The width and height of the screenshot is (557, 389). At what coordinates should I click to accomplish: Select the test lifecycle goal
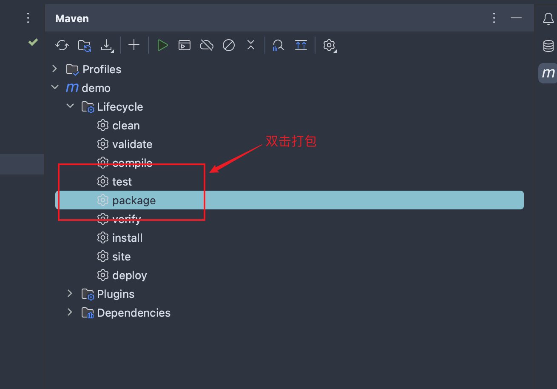point(289,182)
